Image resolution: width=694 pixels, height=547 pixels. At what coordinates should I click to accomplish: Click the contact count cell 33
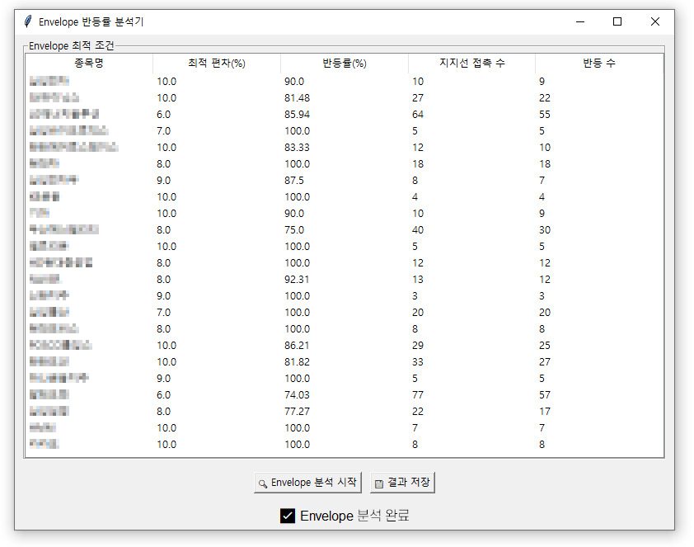(x=418, y=362)
